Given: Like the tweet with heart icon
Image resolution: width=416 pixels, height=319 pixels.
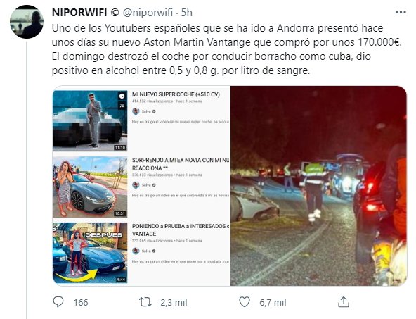Looking at the screenshot, I should tap(245, 302).
